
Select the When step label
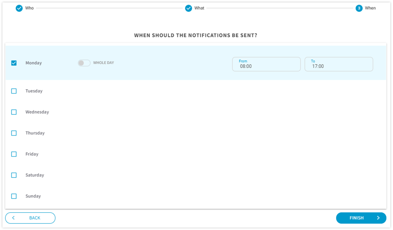[370, 8]
